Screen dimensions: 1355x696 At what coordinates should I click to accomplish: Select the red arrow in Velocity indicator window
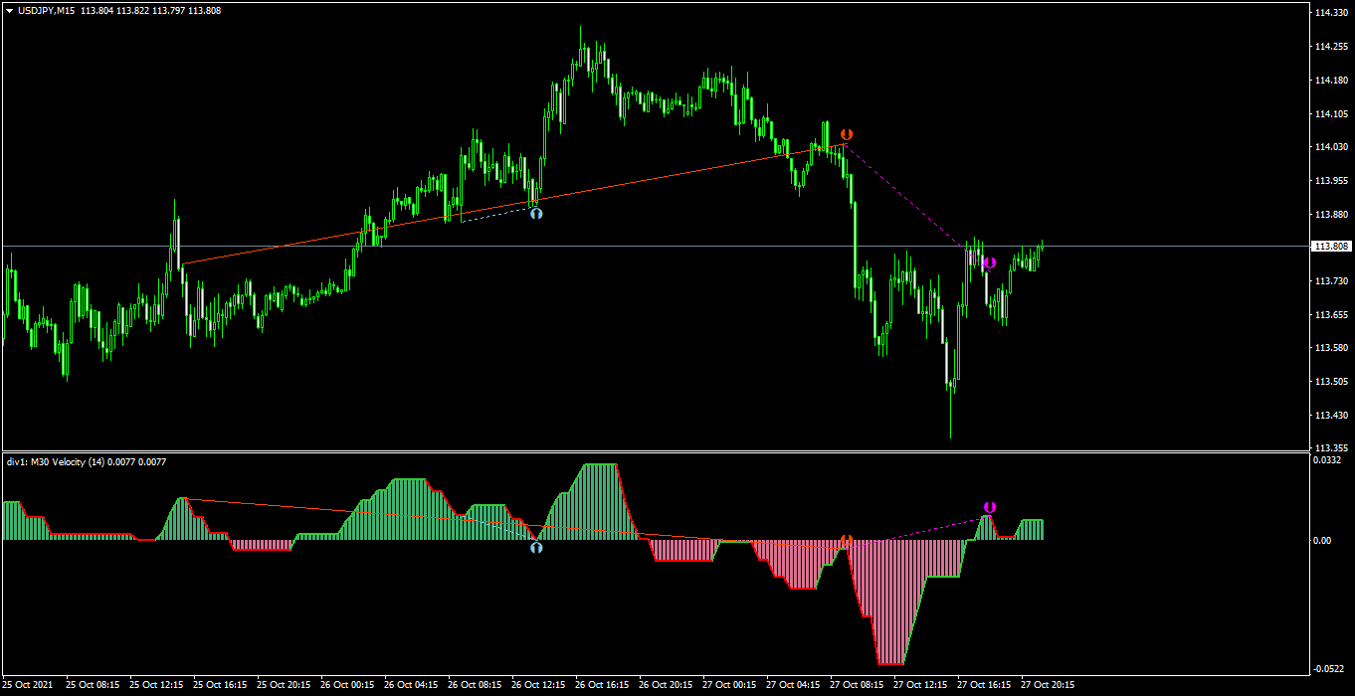coord(847,540)
